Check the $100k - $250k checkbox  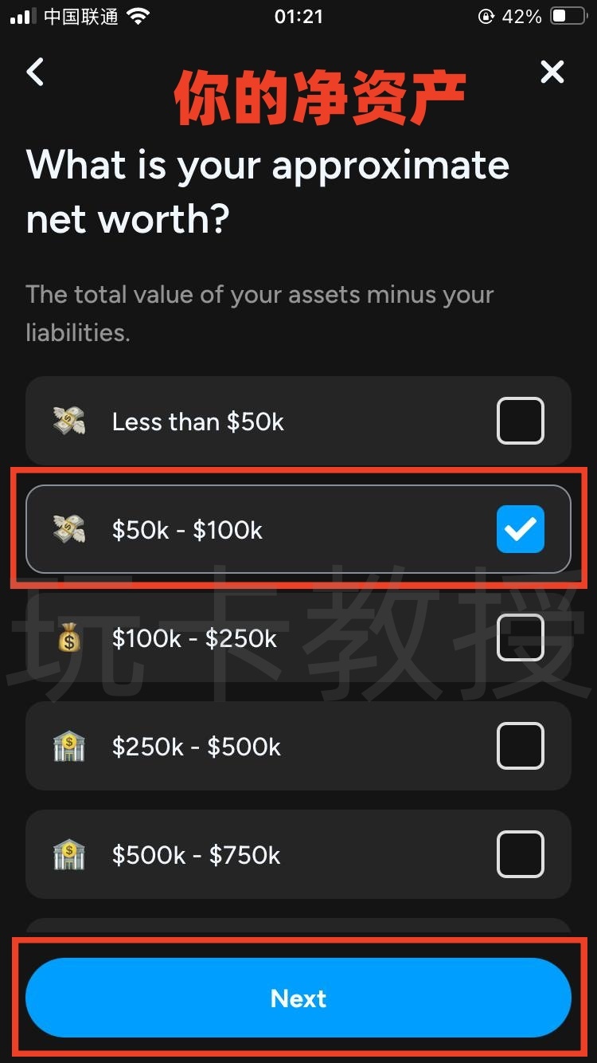[520, 637]
